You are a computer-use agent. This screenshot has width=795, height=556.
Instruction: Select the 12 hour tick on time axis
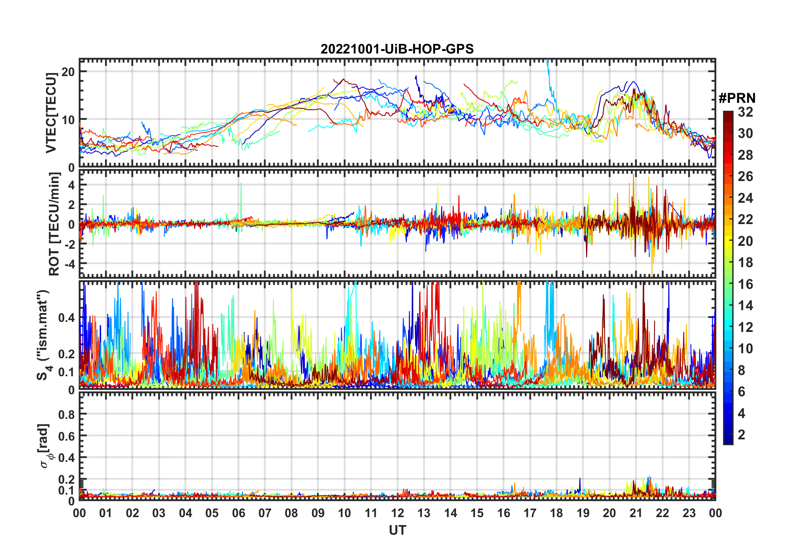[x=397, y=513]
